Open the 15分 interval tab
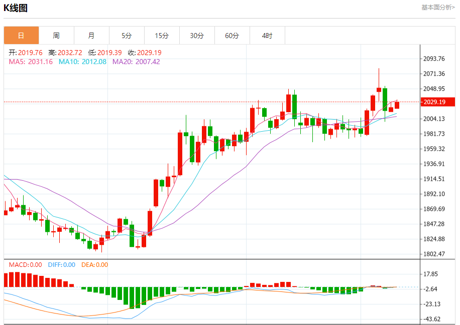The width and height of the screenshot is (460, 325). coord(162,36)
